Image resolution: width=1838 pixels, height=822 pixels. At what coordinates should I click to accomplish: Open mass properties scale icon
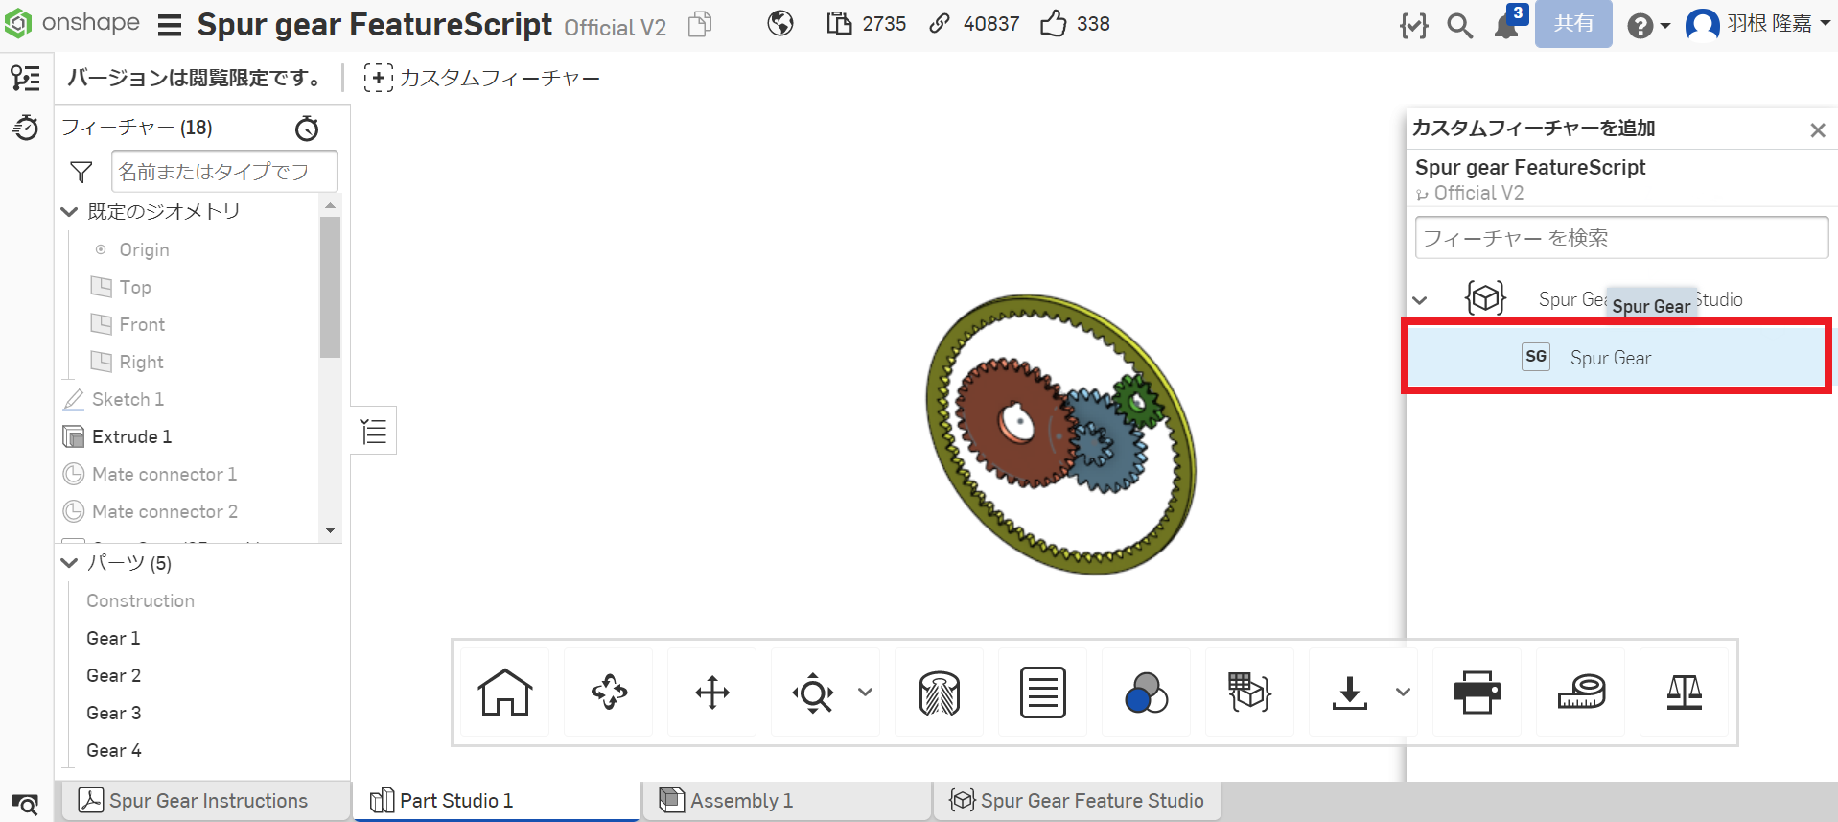[1685, 693]
